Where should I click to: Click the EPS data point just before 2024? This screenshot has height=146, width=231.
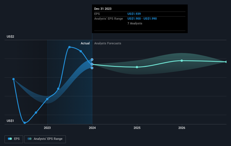click(81, 51)
